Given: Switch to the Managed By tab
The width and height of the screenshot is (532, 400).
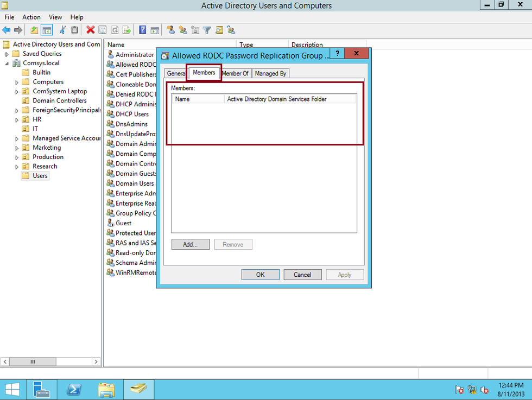Looking at the screenshot, I should coord(270,74).
